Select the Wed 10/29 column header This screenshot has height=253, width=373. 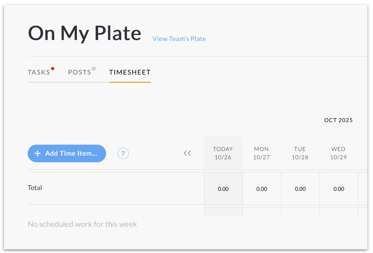click(x=338, y=153)
